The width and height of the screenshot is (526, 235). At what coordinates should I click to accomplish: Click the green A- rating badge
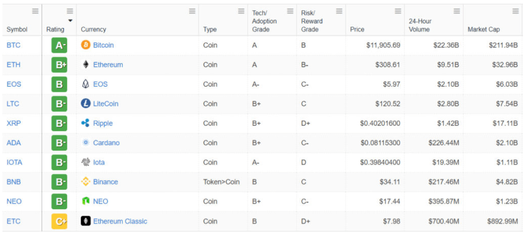click(x=59, y=45)
